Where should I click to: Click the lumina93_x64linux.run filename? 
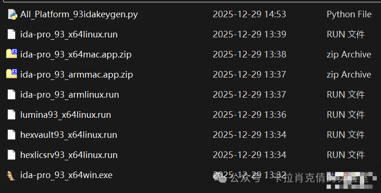66,114
